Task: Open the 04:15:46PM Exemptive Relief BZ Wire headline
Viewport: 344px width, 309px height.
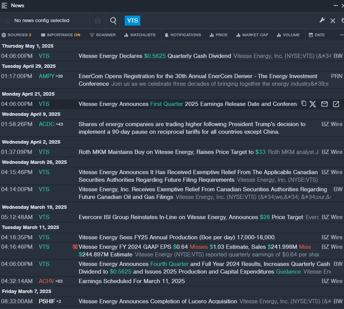Action: [198, 176]
